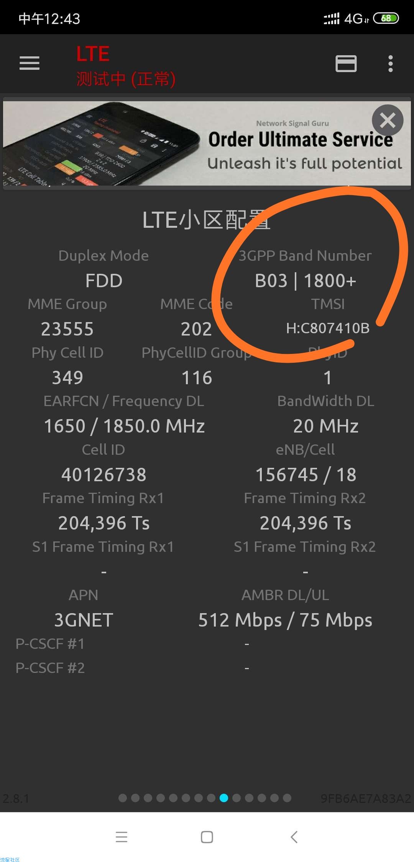Tap the version number 2.8.1
This screenshot has width=414, height=862.
(x=16, y=798)
